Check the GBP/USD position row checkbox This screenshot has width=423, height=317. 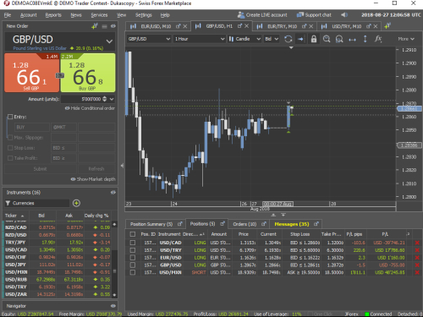click(x=133, y=265)
